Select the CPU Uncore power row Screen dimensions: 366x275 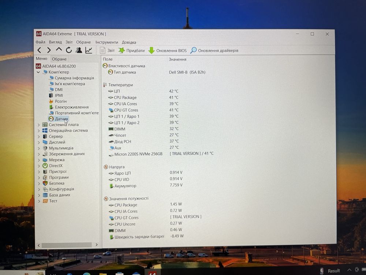coord(145,224)
